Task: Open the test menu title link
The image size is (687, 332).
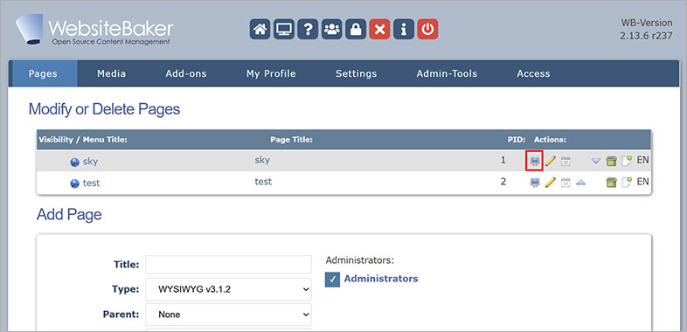Action: (92, 183)
